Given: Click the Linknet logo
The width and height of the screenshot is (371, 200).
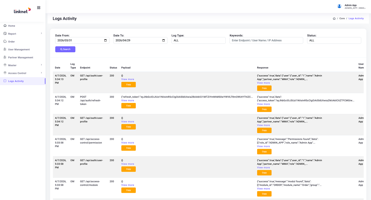Looking at the screenshot, I should [x=22, y=10].
